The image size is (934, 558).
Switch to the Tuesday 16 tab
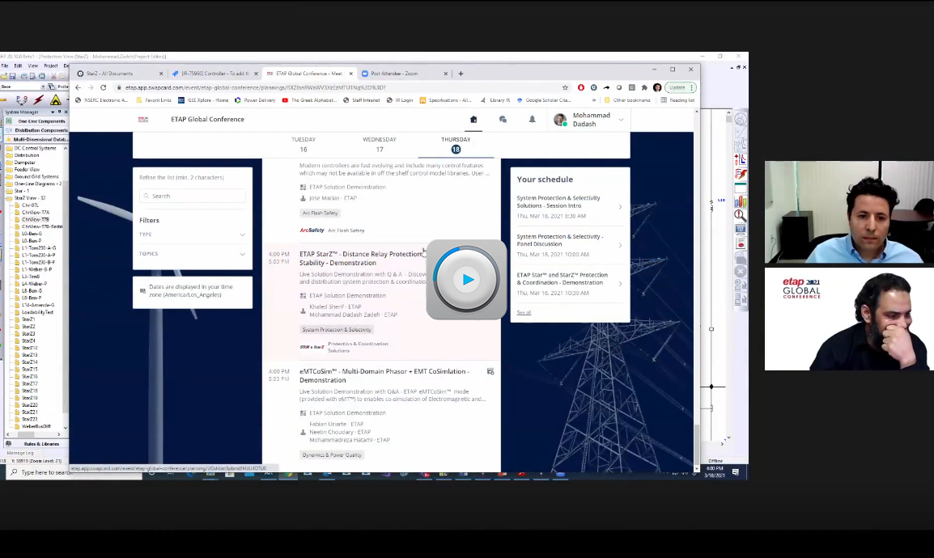point(304,144)
